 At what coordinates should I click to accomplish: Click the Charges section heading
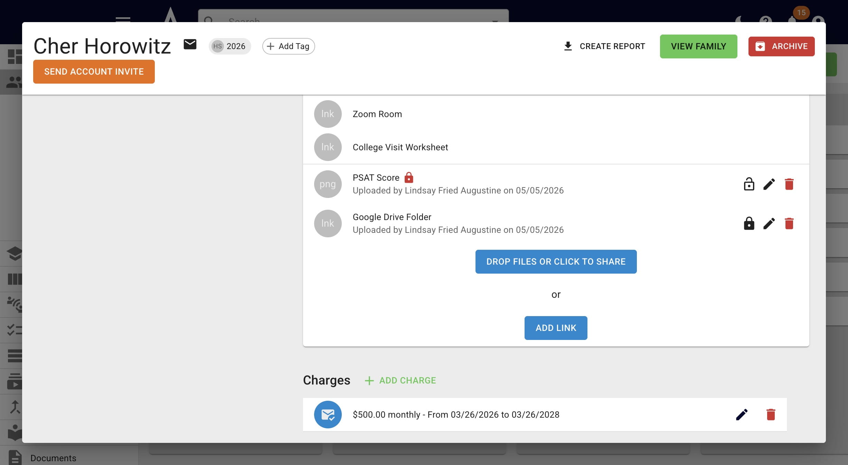point(327,380)
